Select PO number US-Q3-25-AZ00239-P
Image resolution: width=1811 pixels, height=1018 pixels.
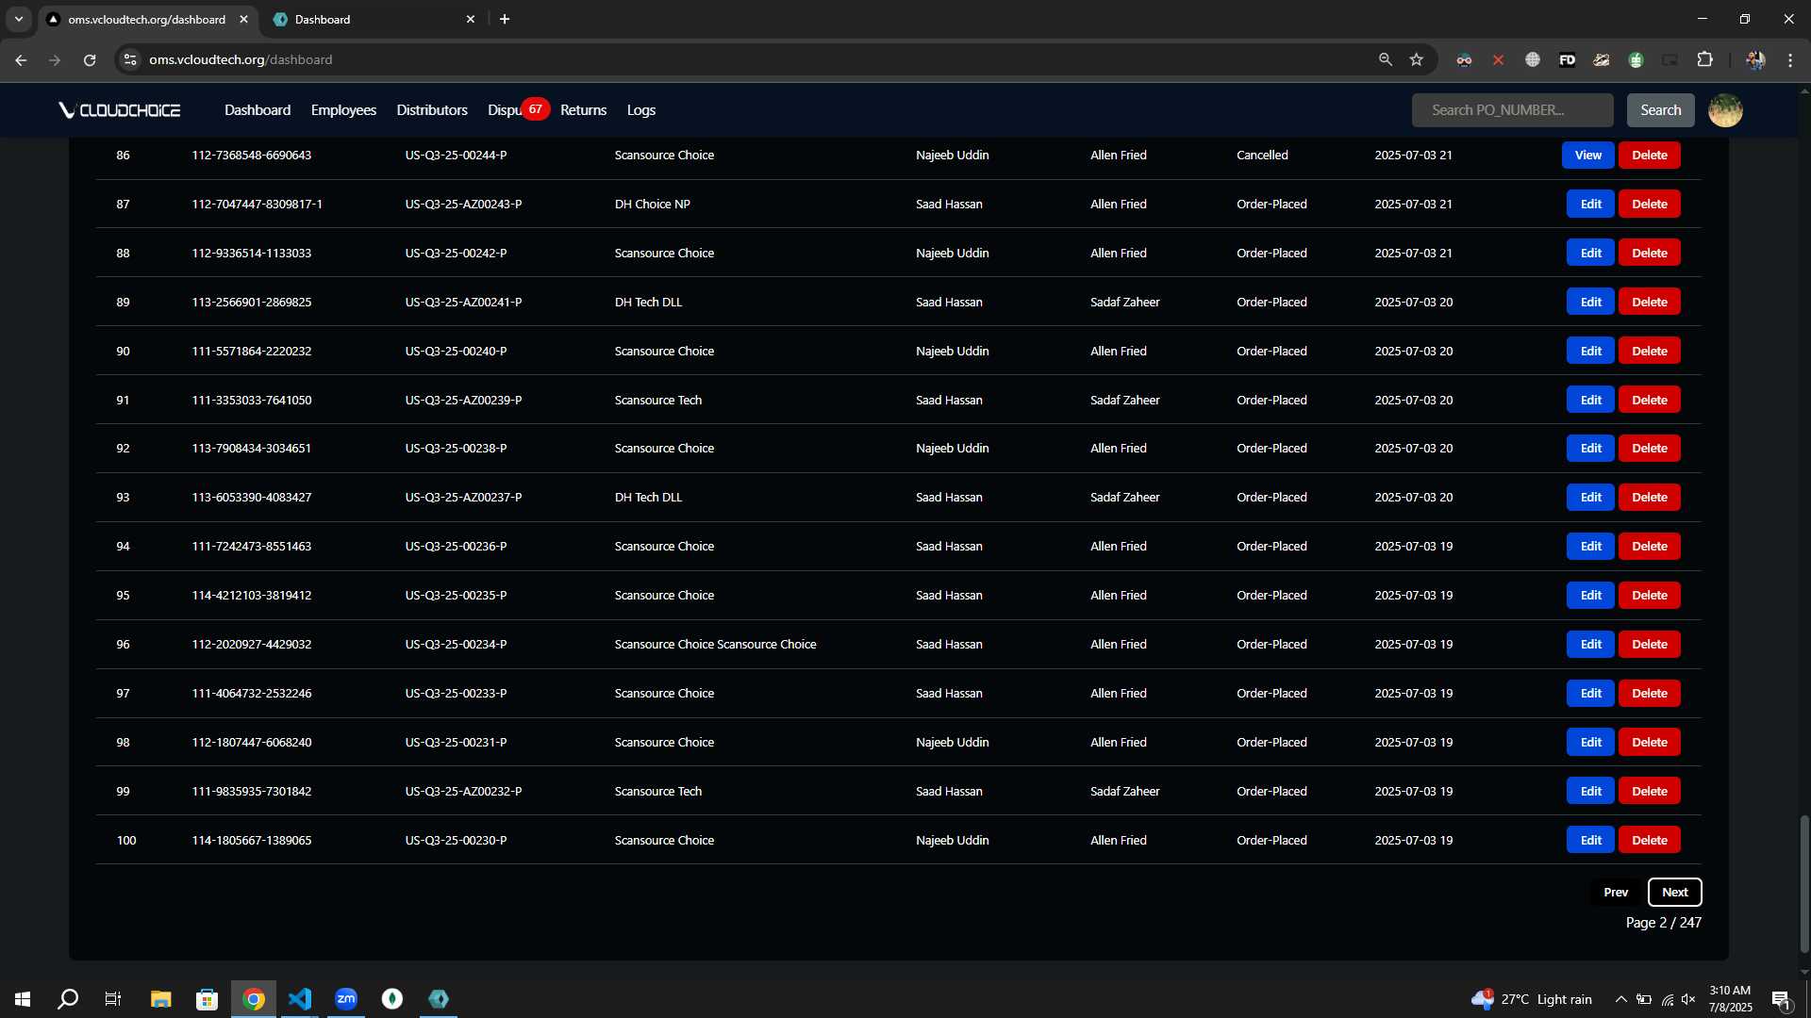[463, 400]
